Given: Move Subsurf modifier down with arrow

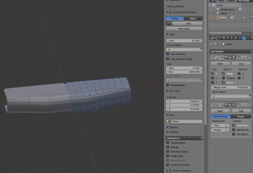Looking at the screenshot, I should 245,105.
